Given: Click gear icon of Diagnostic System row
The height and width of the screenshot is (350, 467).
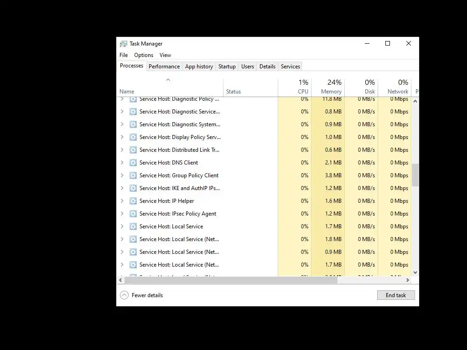Looking at the screenshot, I should pos(133,124).
